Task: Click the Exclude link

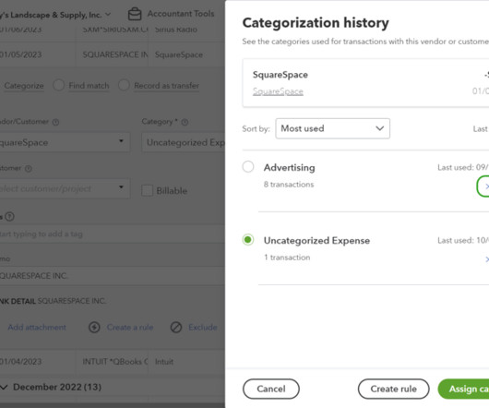Action: (x=203, y=327)
